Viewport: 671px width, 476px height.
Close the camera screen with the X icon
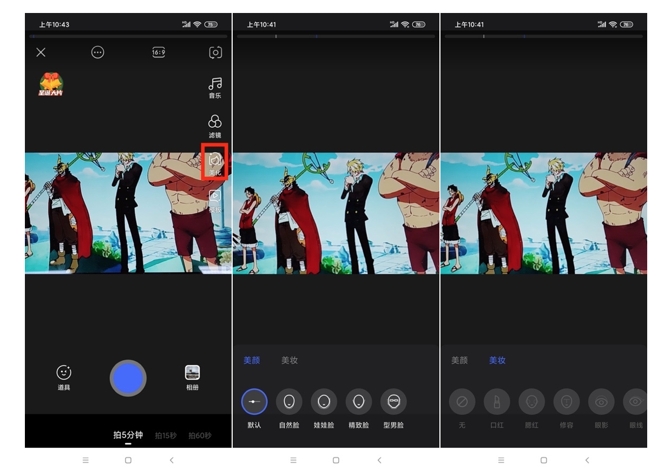coord(41,52)
